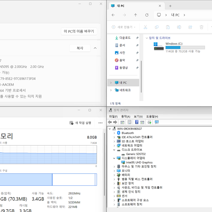Click the Windows (C:) storage usage bar

pyautogui.click(x=185, y=47)
